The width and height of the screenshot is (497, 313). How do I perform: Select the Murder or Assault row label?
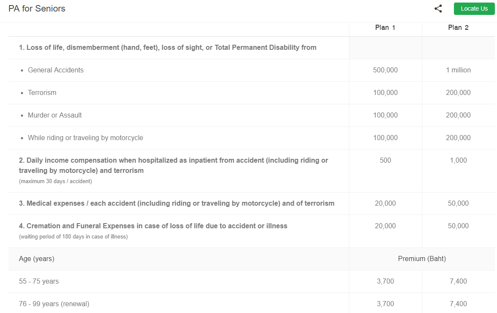(55, 115)
